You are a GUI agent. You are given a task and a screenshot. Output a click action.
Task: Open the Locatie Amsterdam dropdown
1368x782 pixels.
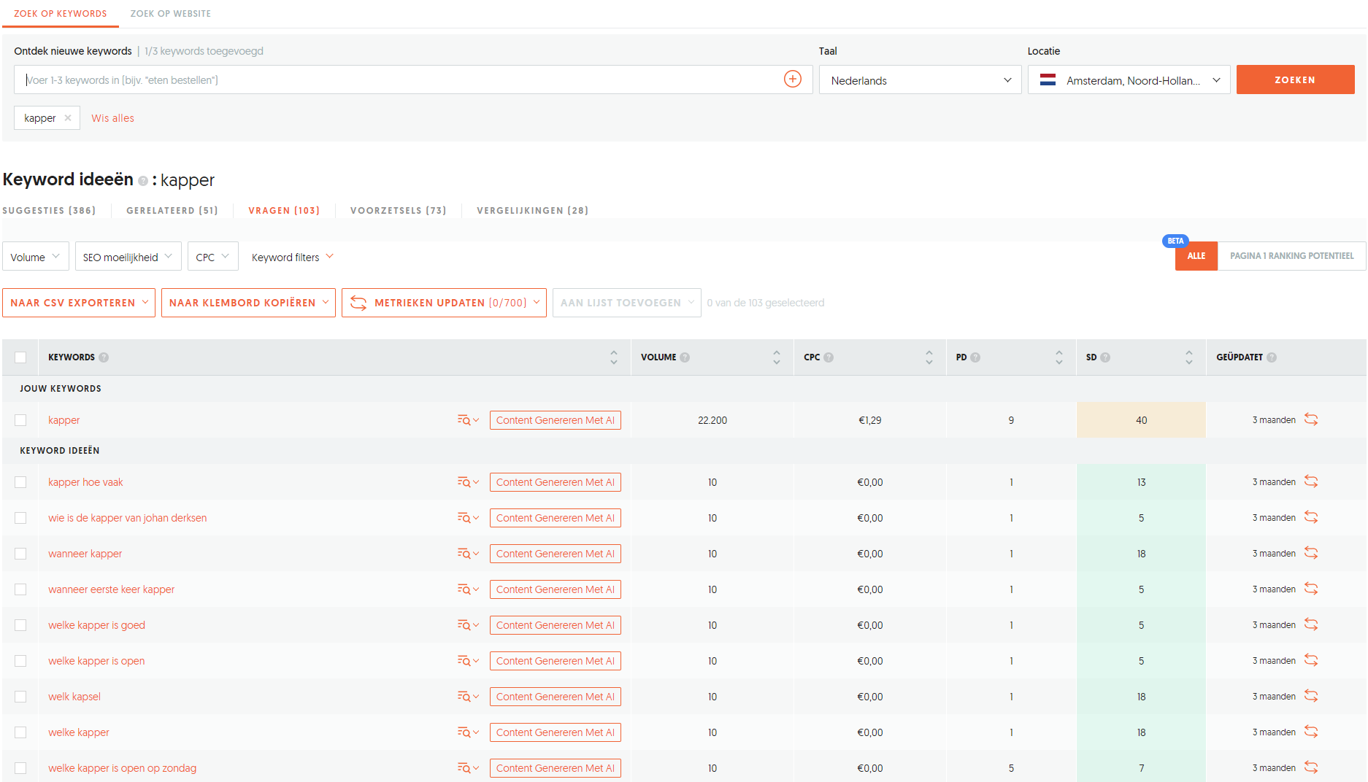pos(1129,80)
